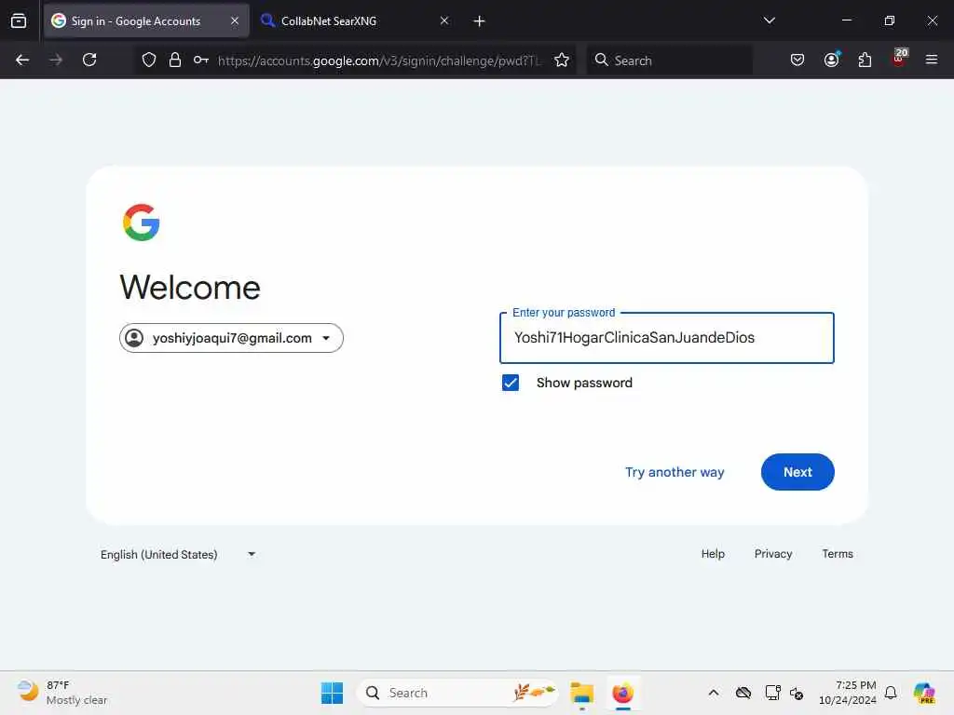Bookmark this page with the star icon
954x715 pixels.
[x=562, y=60]
